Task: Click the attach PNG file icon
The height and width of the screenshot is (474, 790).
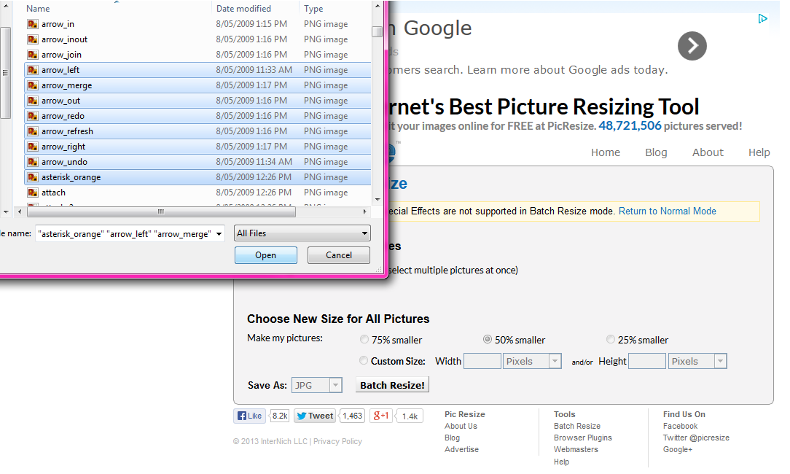Action: [x=33, y=193]
